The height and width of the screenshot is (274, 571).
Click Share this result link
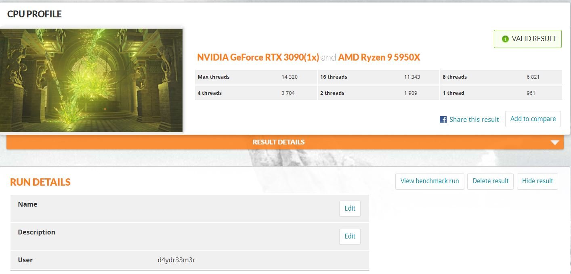point(474,119)
